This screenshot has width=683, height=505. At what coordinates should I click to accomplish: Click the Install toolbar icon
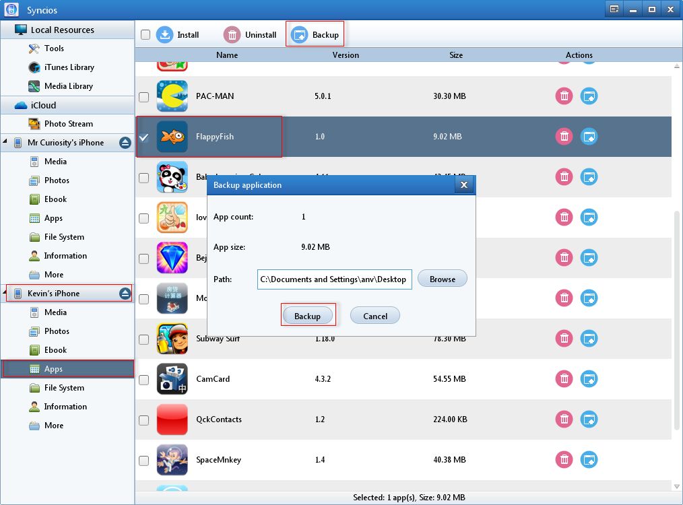point(164,35)
